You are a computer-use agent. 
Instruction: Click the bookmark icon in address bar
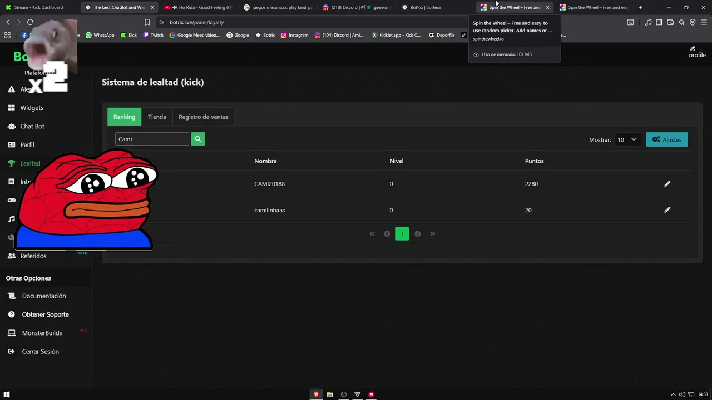pyautogui.click(x=147, y=22)
